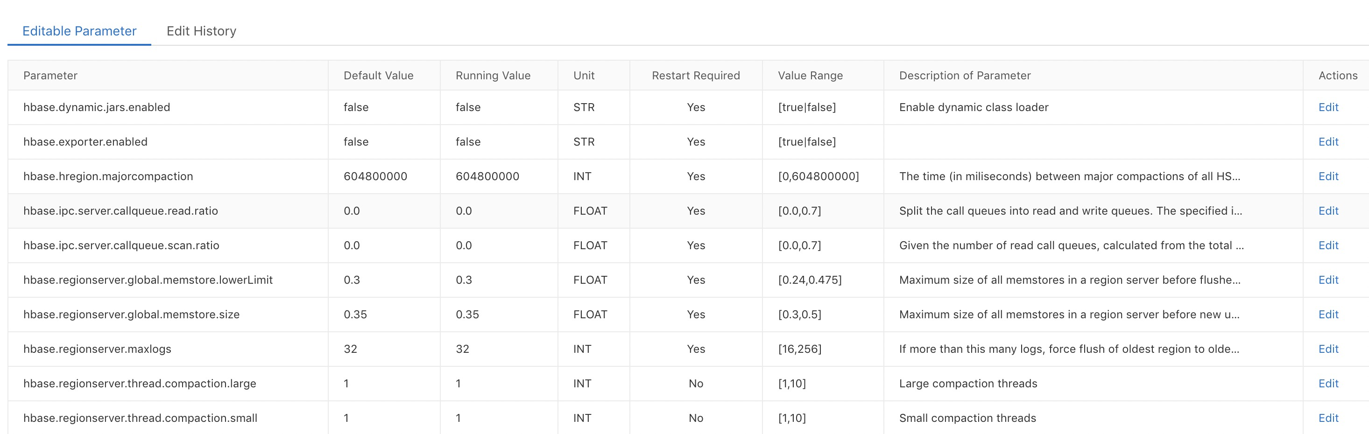Edit the callqueue.scan.ratio parameter
The width and height of the screenshot is (1369, 434).
pyautogui.click(x=1328, y=245)
